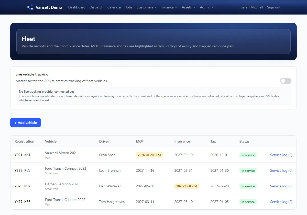Open the Calendar page

[114, 7]
